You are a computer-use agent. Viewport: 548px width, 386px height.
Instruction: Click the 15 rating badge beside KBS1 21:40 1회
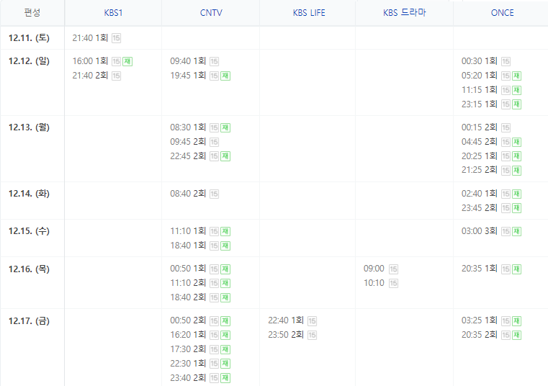117,38
